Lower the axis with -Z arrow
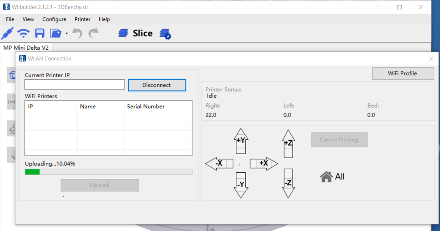The width and height of the screenshot is (440, 231). pyautogui.click(x=288, y=183)
